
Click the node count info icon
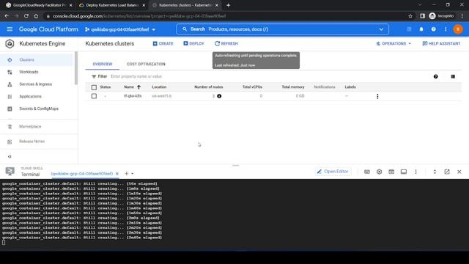[219, 96]
